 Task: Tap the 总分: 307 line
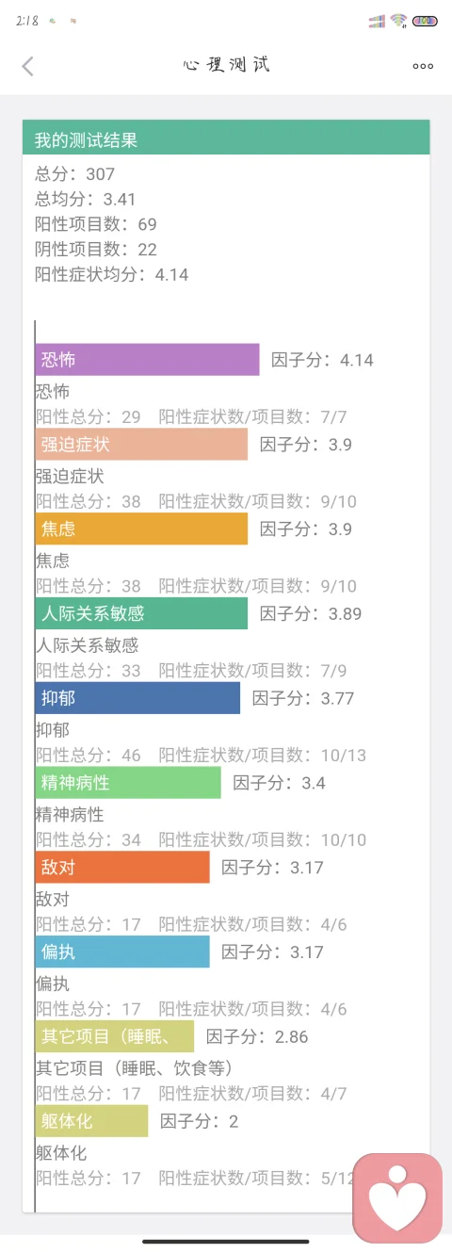tap(74, 173)
